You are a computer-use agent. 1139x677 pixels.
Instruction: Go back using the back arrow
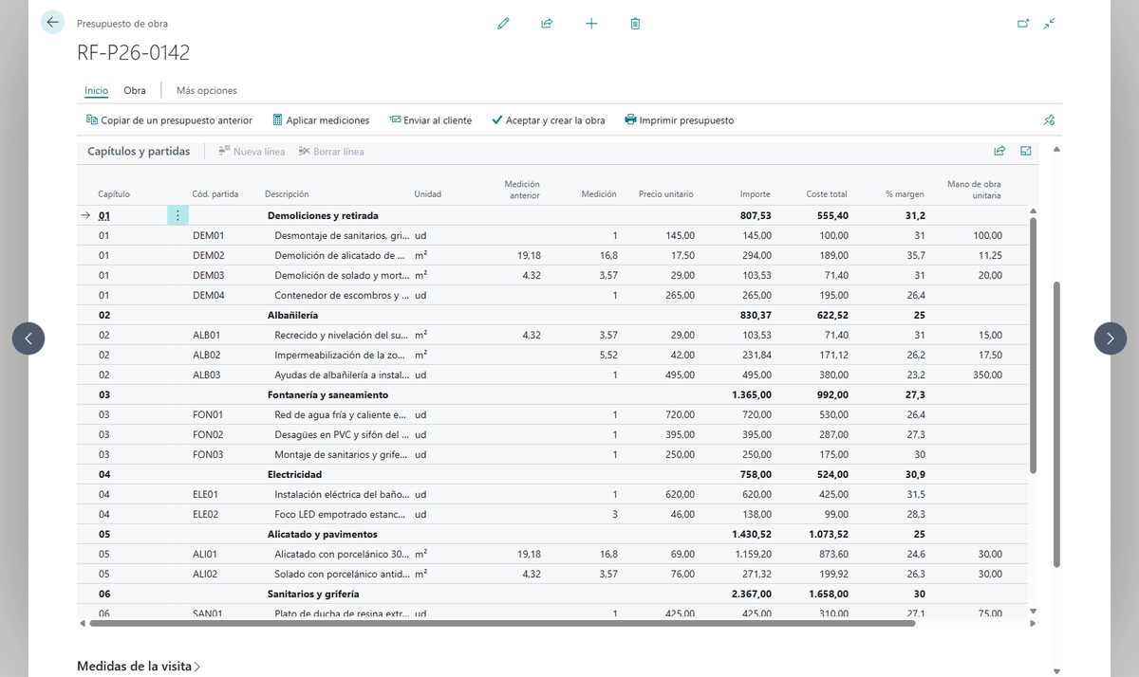tap(52, 23)
